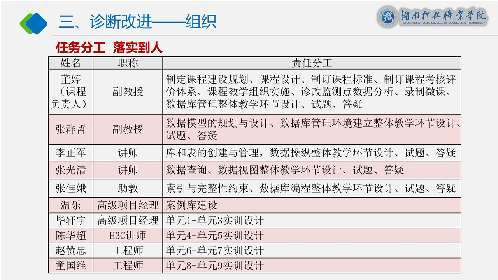Viewport: 498px width, 280px height.
Task: Click the 职称 column header
Action: coord(128,63)
